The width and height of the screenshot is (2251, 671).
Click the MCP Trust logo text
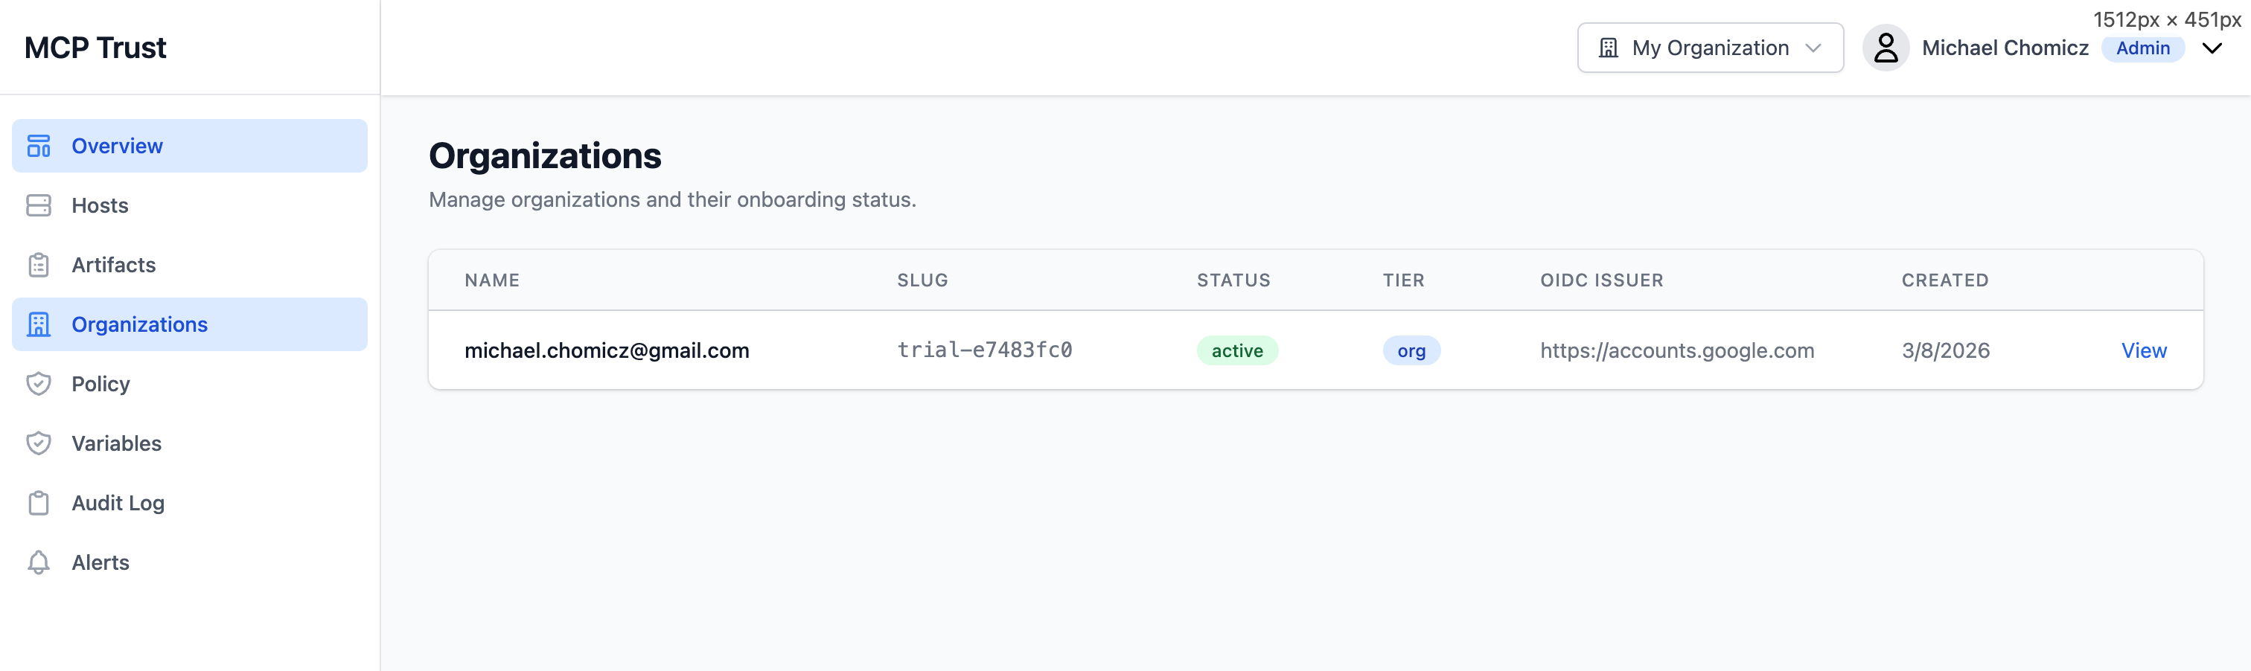pos(95,47)
